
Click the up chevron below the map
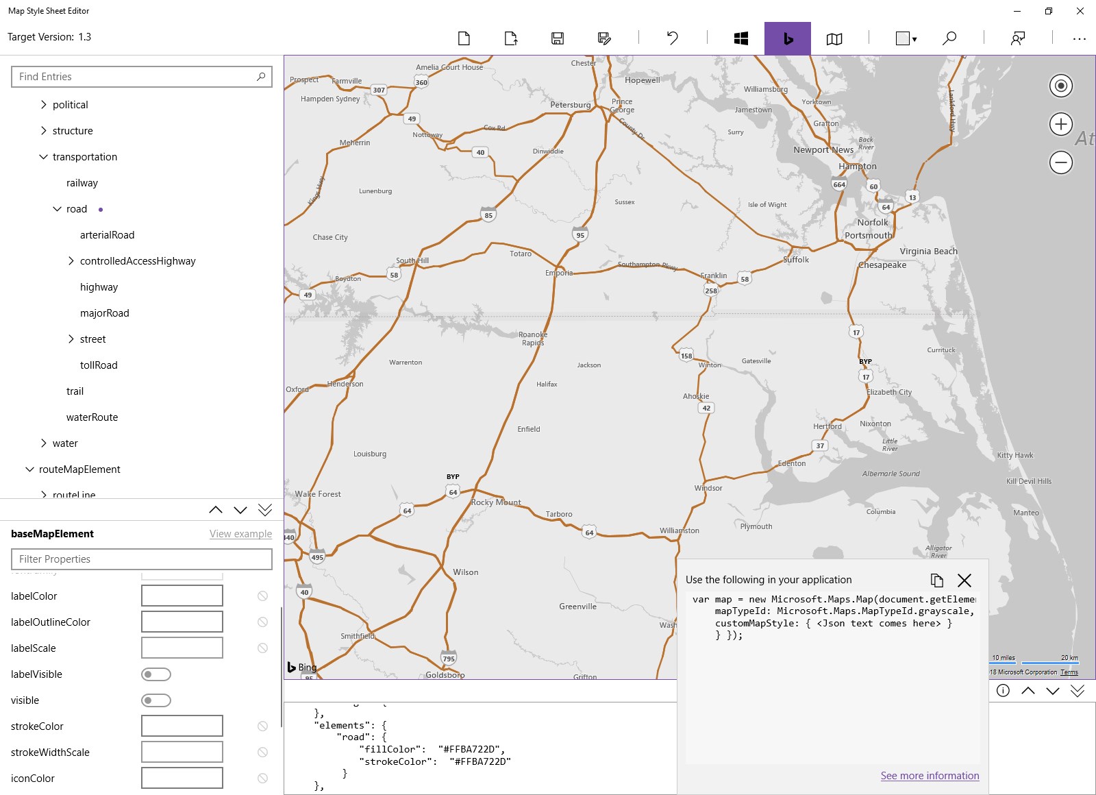pos(1028,691)
